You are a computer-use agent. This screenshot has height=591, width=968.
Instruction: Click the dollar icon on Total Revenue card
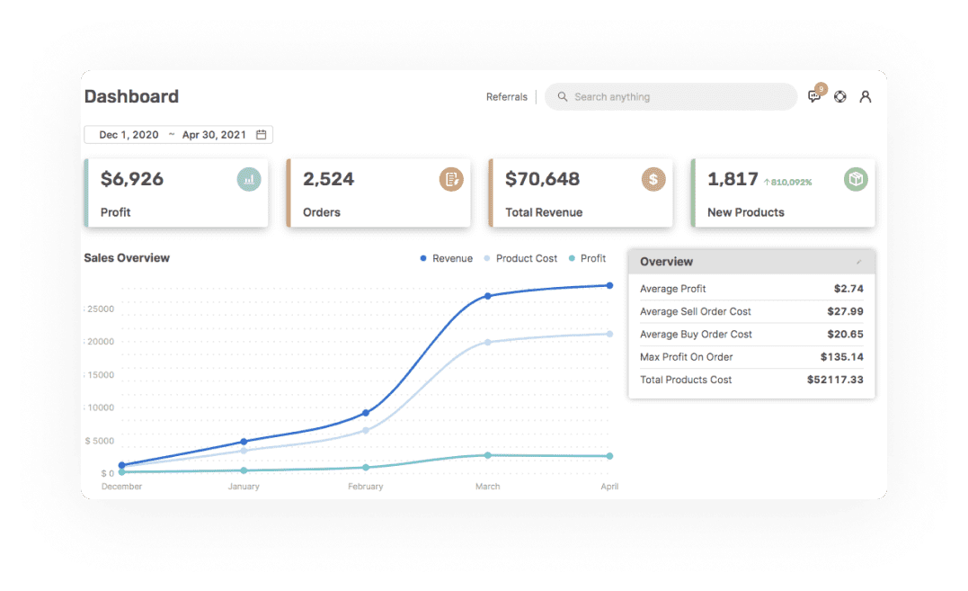[x=653, y=180]
